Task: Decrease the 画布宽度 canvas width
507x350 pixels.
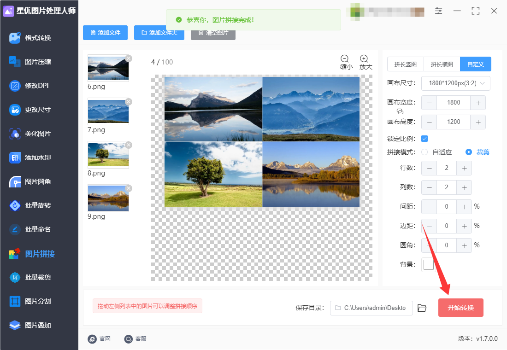Action: click(430, 103)
